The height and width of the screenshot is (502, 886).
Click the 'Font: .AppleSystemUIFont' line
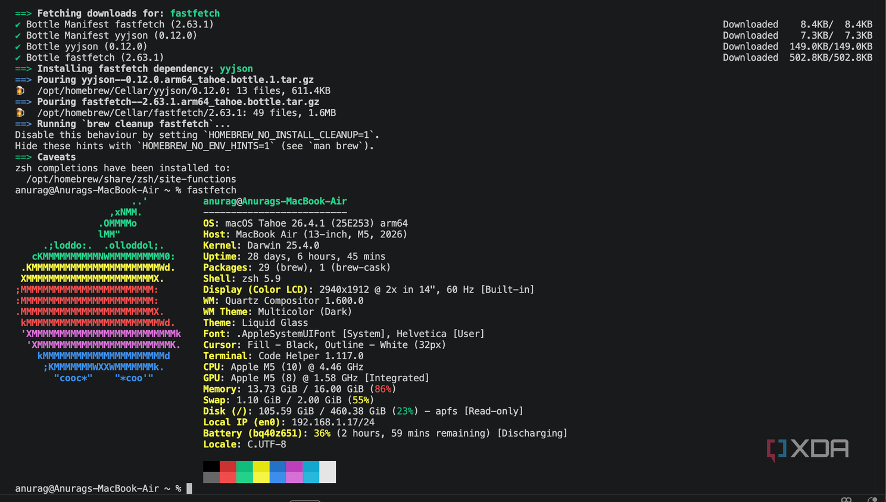tap(344, 334)
